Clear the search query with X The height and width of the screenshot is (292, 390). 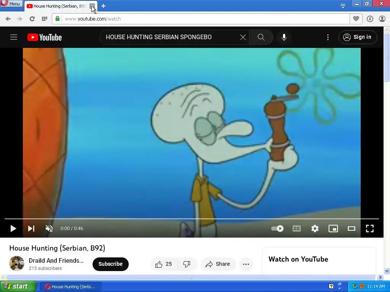coord(243,37)
